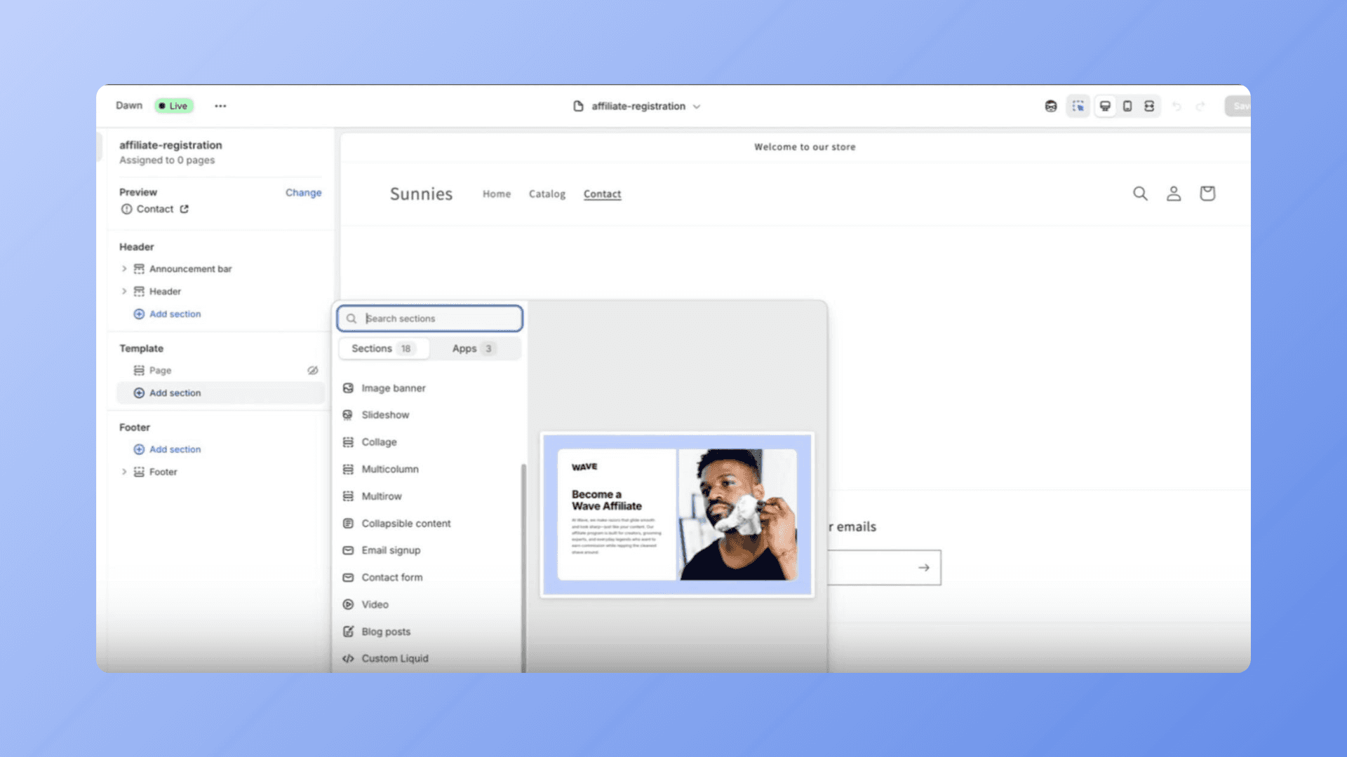
Task: Click the info icon beside Contact preview
Action: pos(126,209)
